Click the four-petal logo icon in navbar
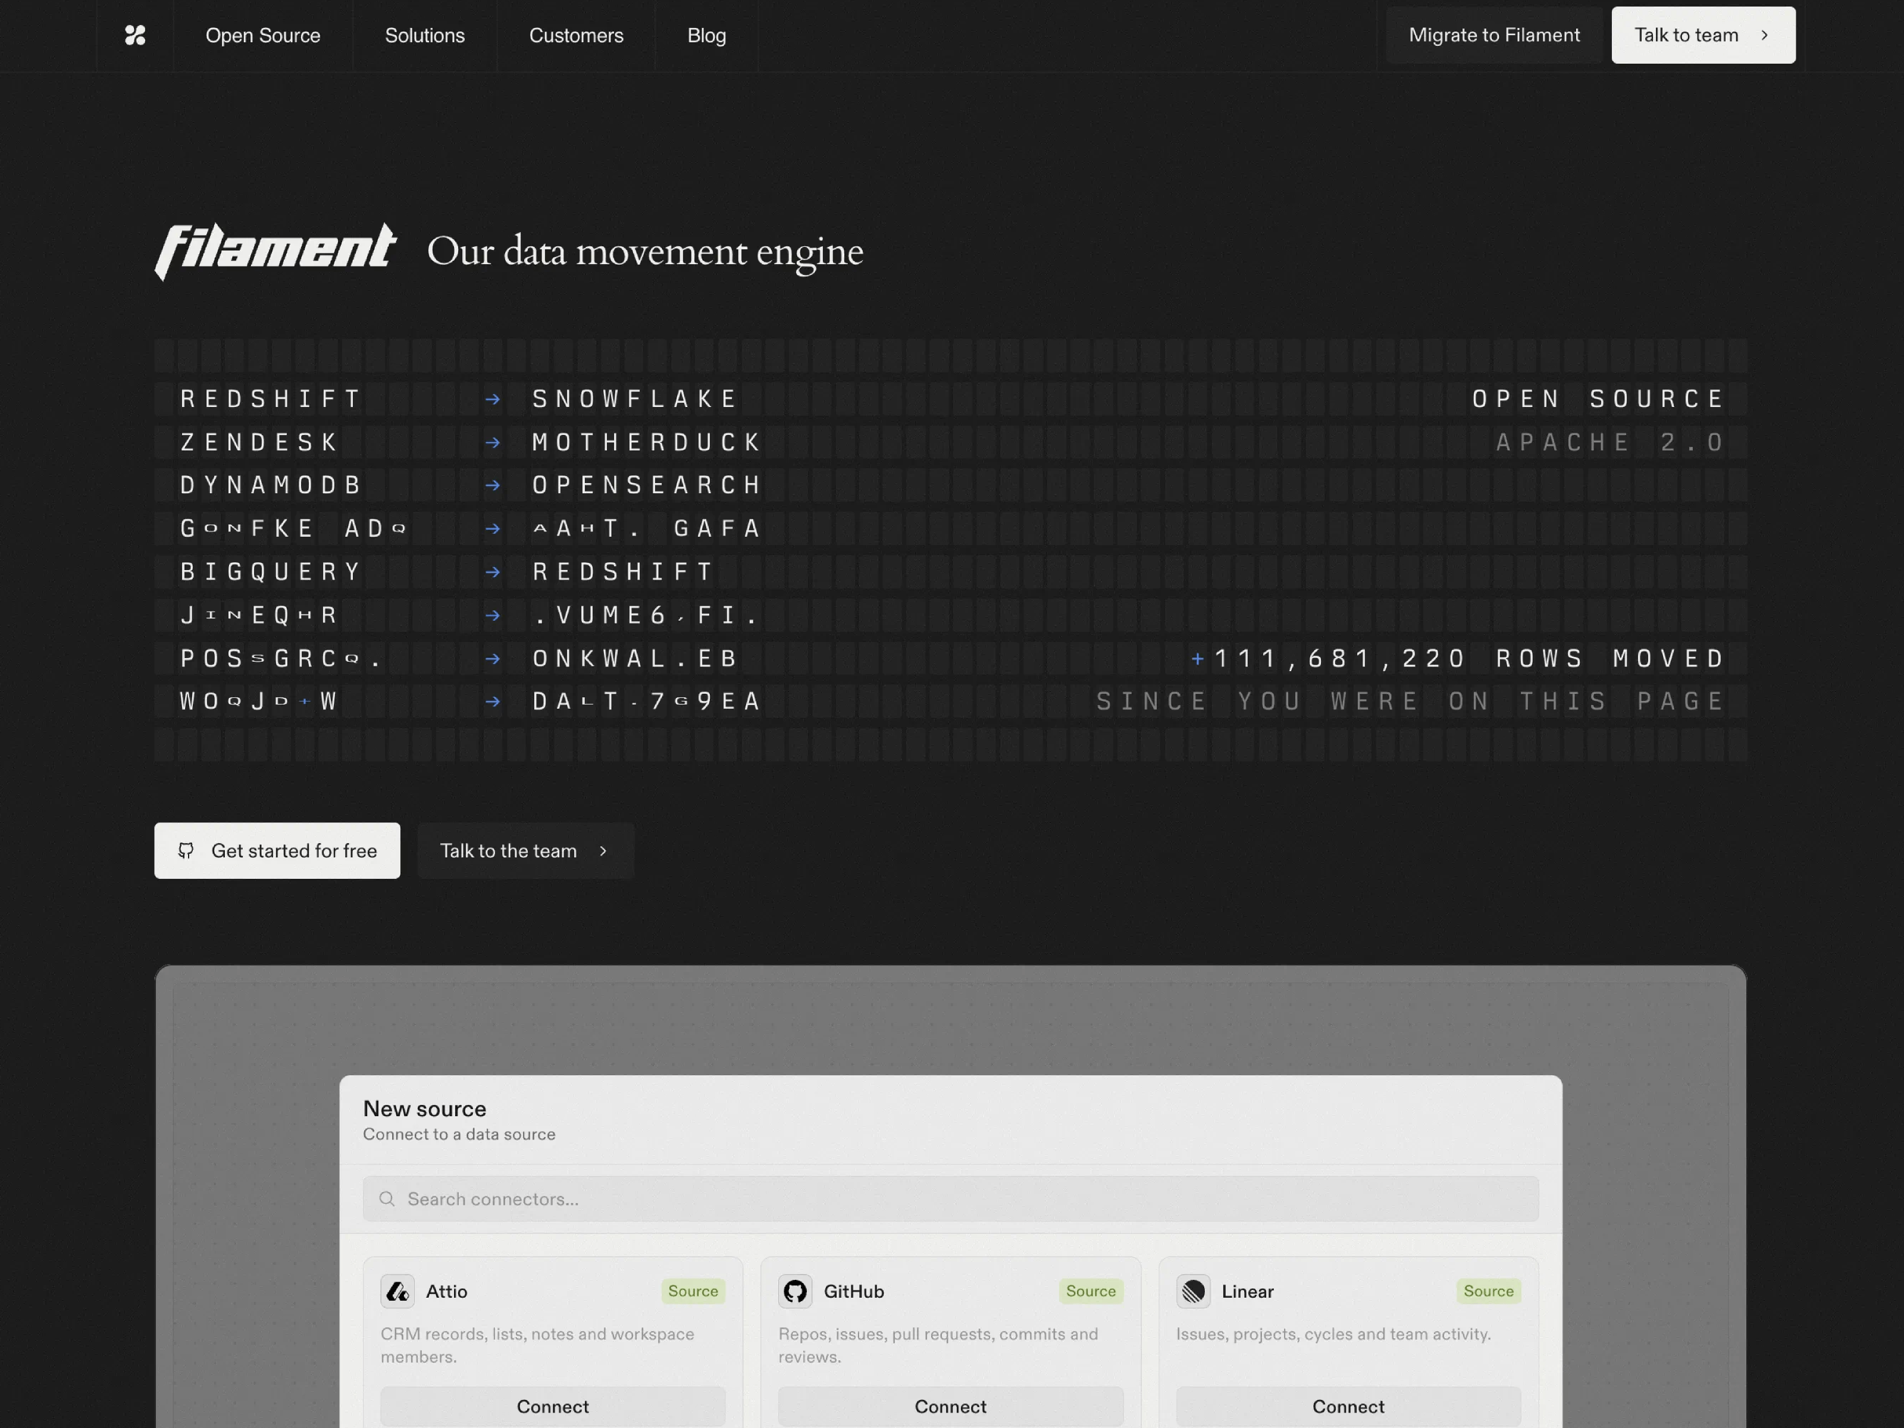 point(135,35)
